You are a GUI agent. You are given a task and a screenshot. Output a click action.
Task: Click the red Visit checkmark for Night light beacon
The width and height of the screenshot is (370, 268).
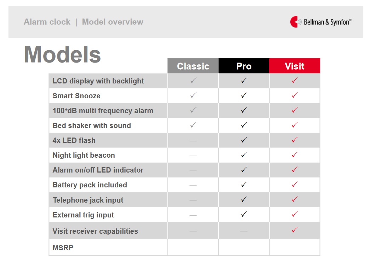[x=295, y=155]
